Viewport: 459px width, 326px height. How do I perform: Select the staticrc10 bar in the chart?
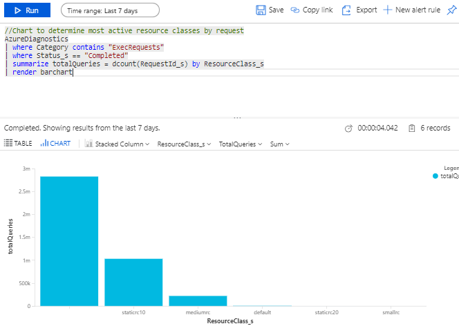point(133,282)
